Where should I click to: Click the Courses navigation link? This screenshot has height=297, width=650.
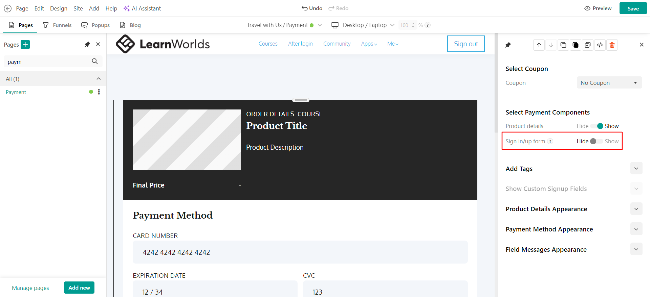[268, 44]
